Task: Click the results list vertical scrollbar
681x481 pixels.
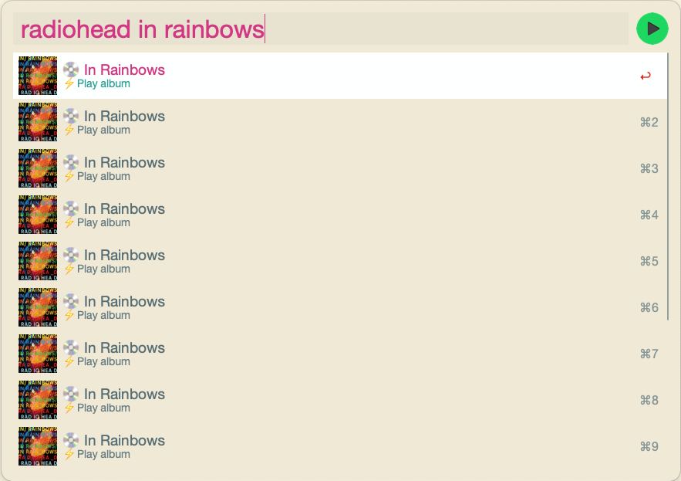Action: [668, 186]
